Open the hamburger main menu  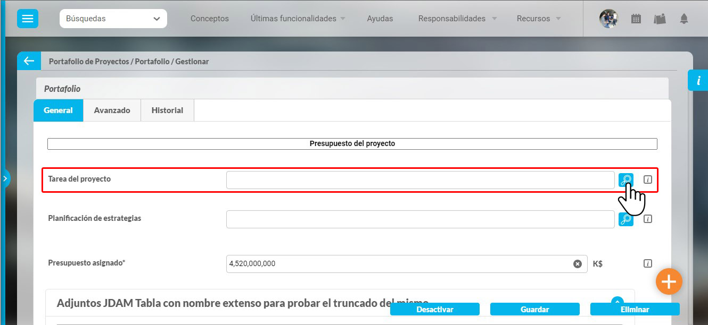pos(28,19)
